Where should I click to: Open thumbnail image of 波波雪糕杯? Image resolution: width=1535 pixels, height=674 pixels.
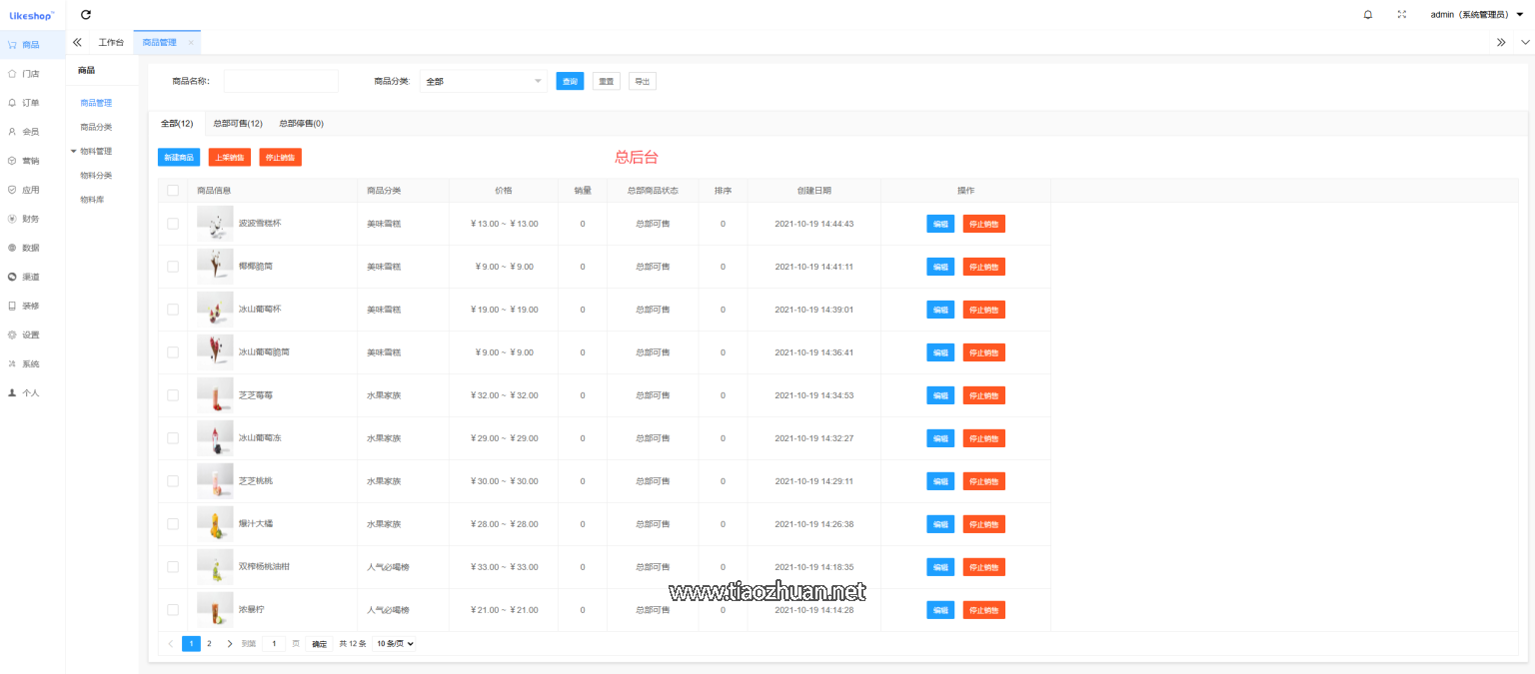[215, 223]
